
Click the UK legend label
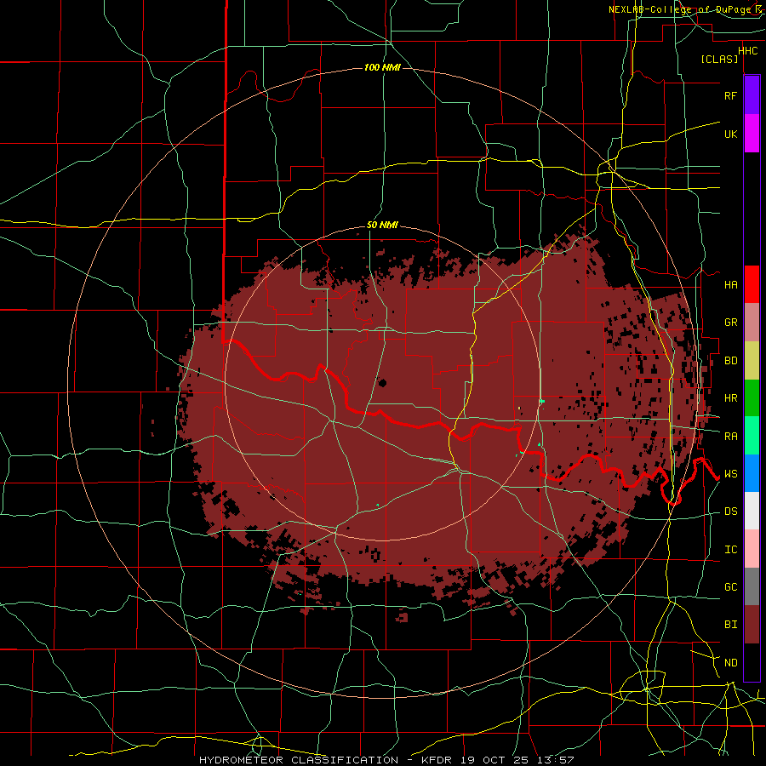pos(730,134)
